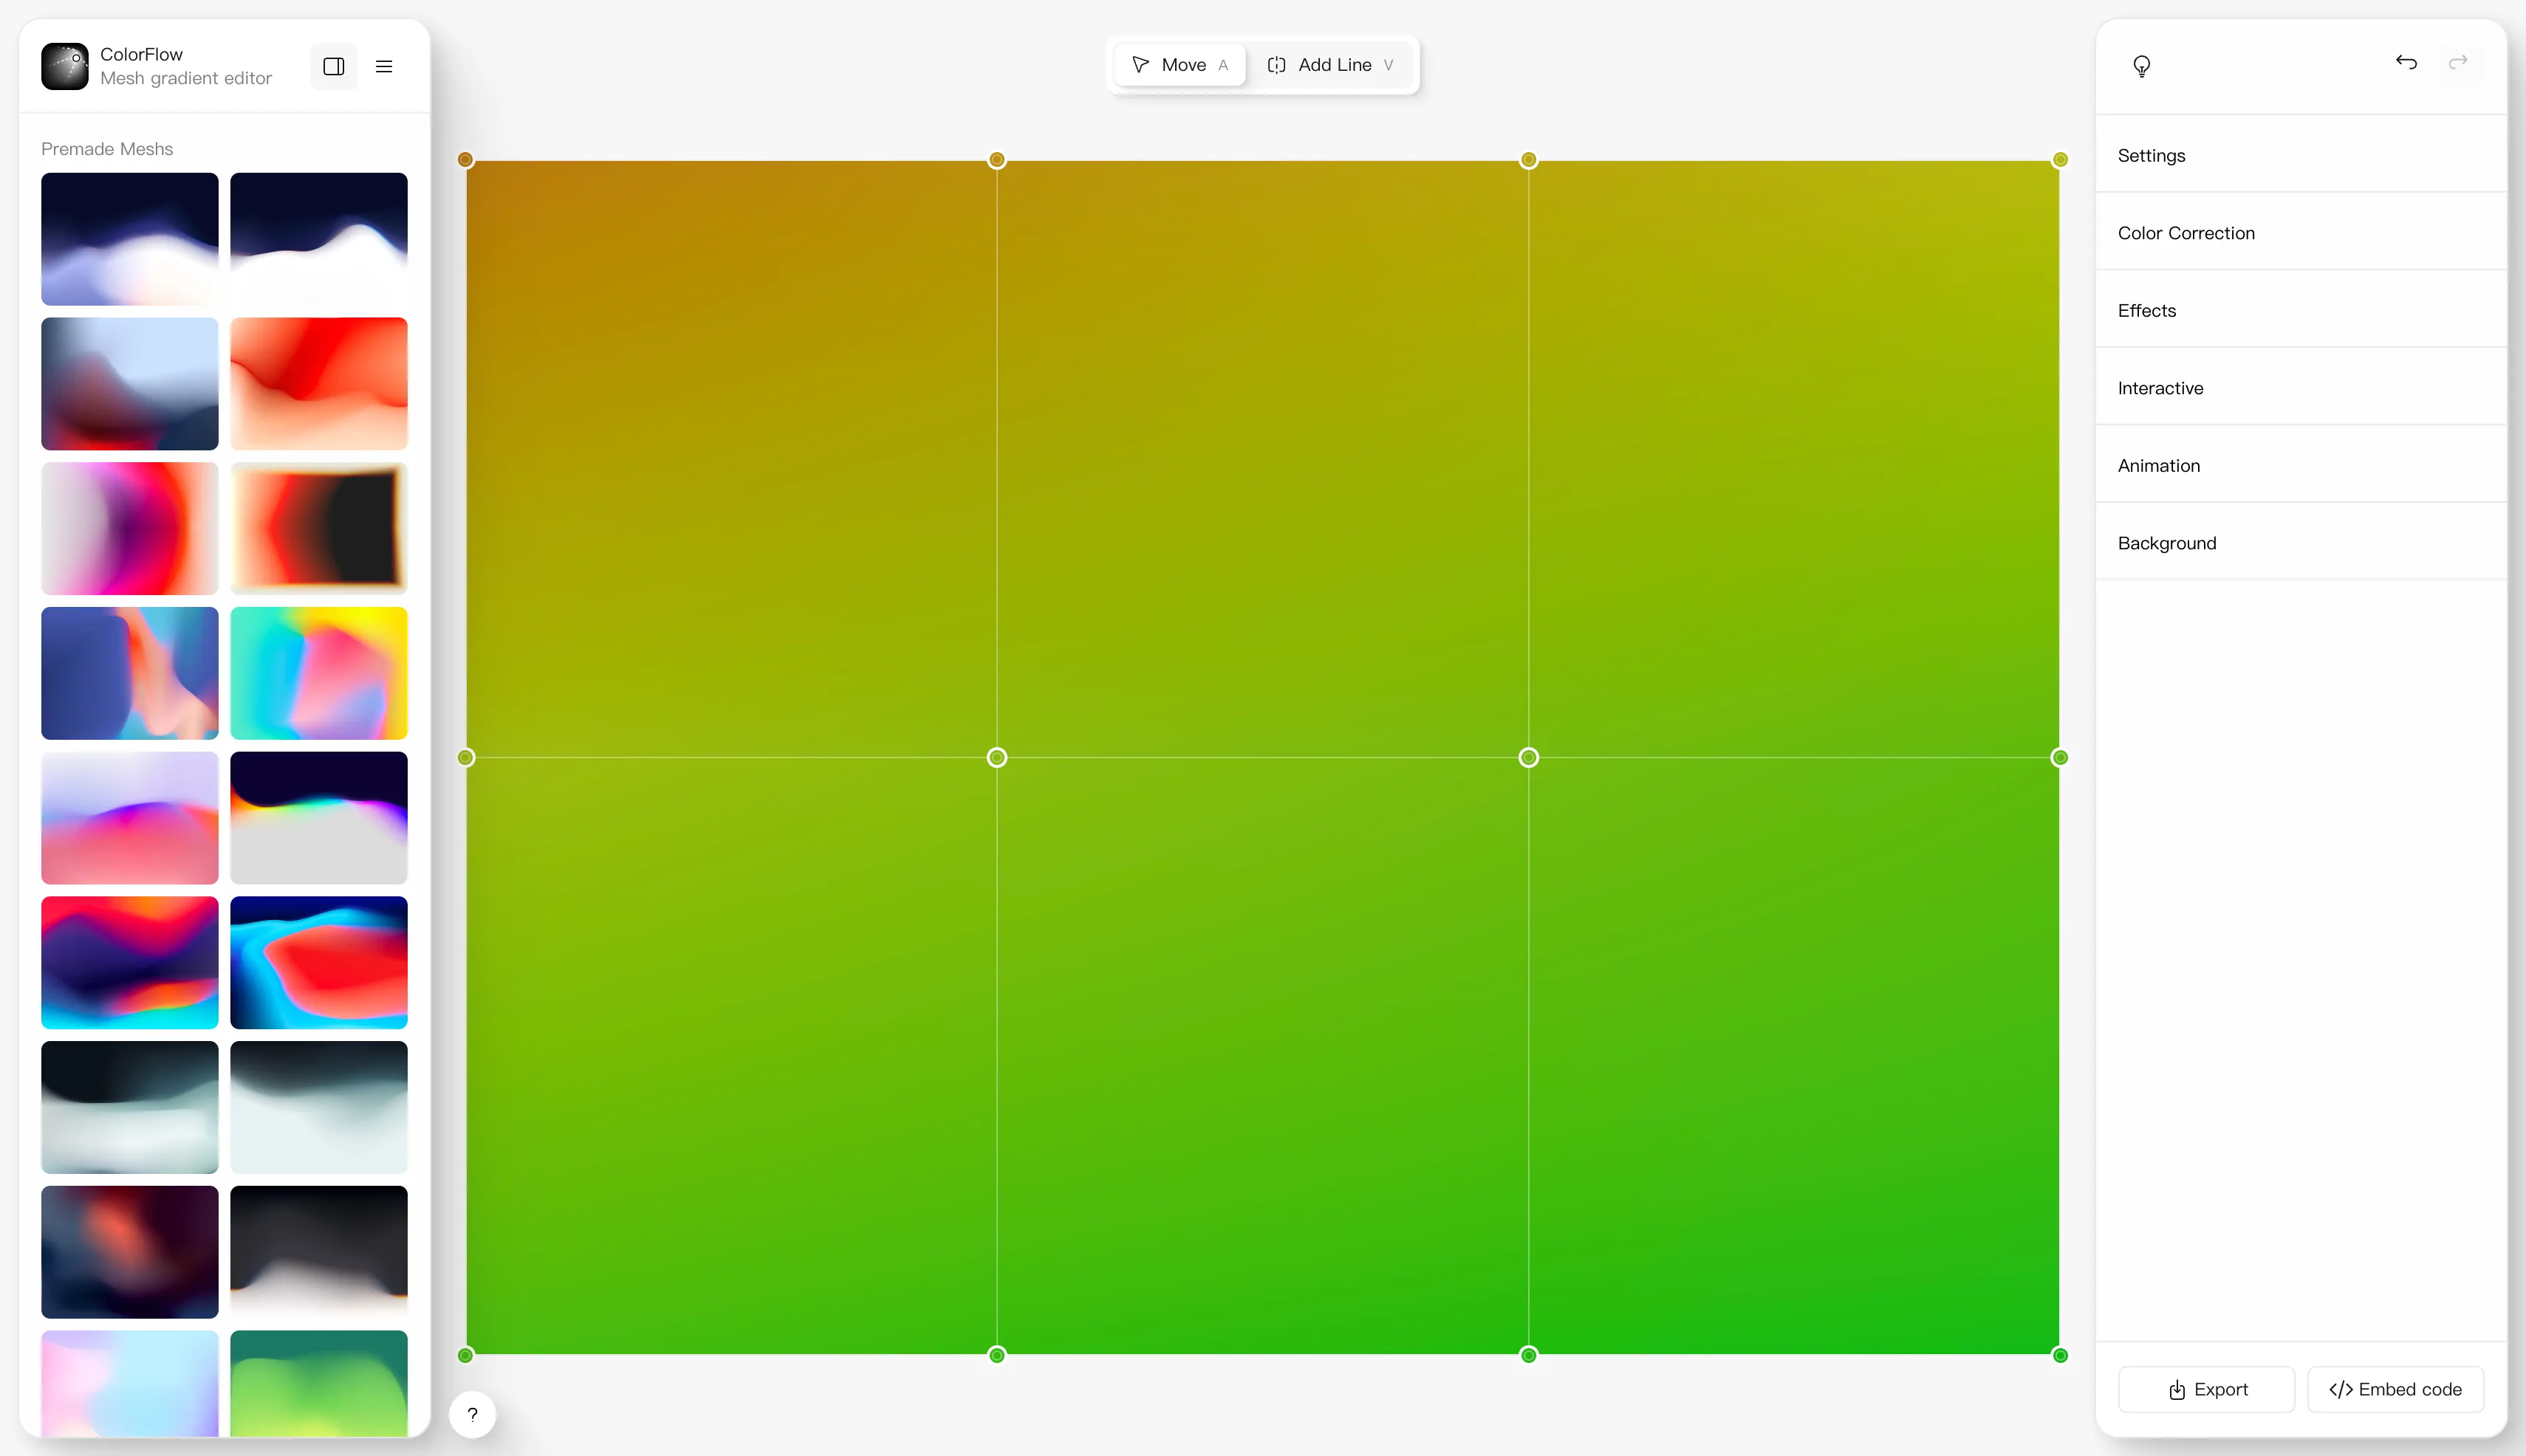
Task: Click the lightbulb tips icon
Action: (x=2141, y=66)
